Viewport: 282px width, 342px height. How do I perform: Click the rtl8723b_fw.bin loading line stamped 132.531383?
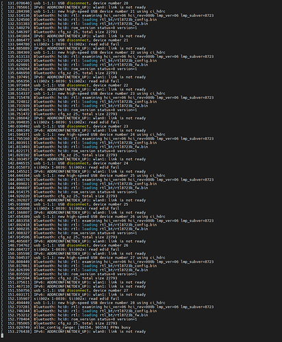pyautogui.click(x=75, y=24)
